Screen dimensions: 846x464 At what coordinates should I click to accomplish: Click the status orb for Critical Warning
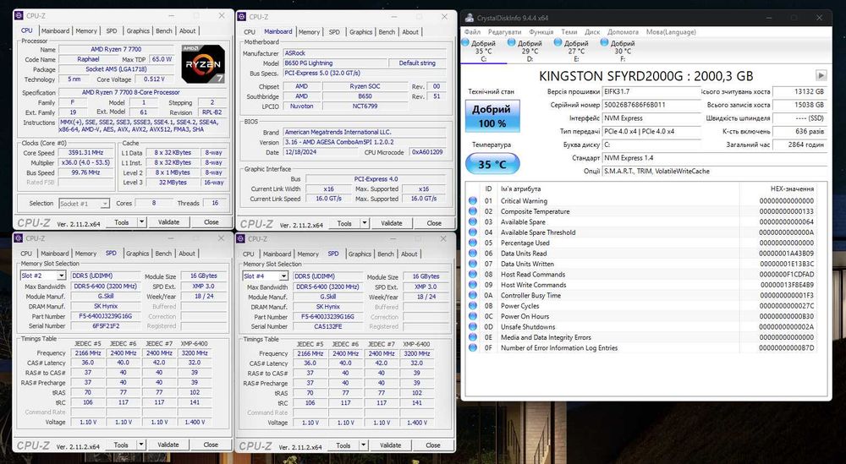[x=473, y=201]
